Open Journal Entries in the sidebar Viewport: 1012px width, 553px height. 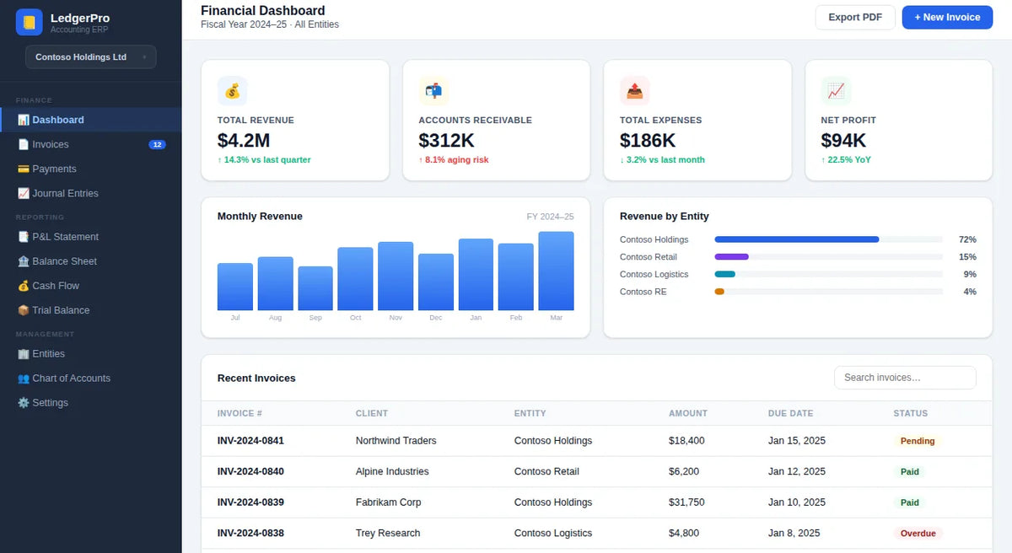click(90, 193)
